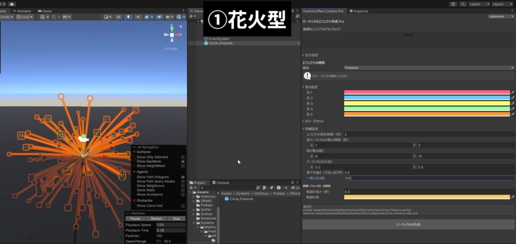The image size is (516, 244).
Task: Toggle hidden objects visibility eye icon
Action: pyautogui.click(x=159, y=17)
